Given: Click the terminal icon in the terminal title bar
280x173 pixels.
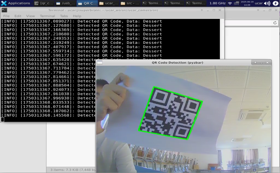Looking at the screenshot, I should pos(4,10).
